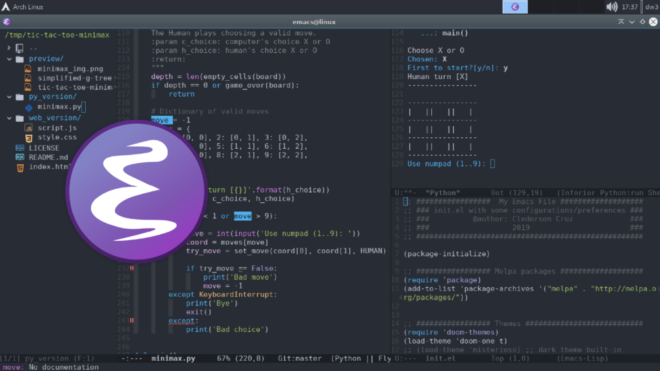This screenshot has width=660, height=371.
Task: Open the simplified-g-tree file
Action: coord(75,78)
